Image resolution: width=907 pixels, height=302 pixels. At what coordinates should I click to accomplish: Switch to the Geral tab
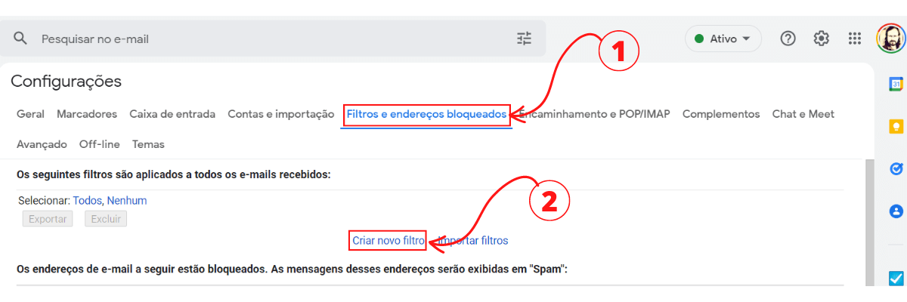pyautogui.click(x=30, y=114)
